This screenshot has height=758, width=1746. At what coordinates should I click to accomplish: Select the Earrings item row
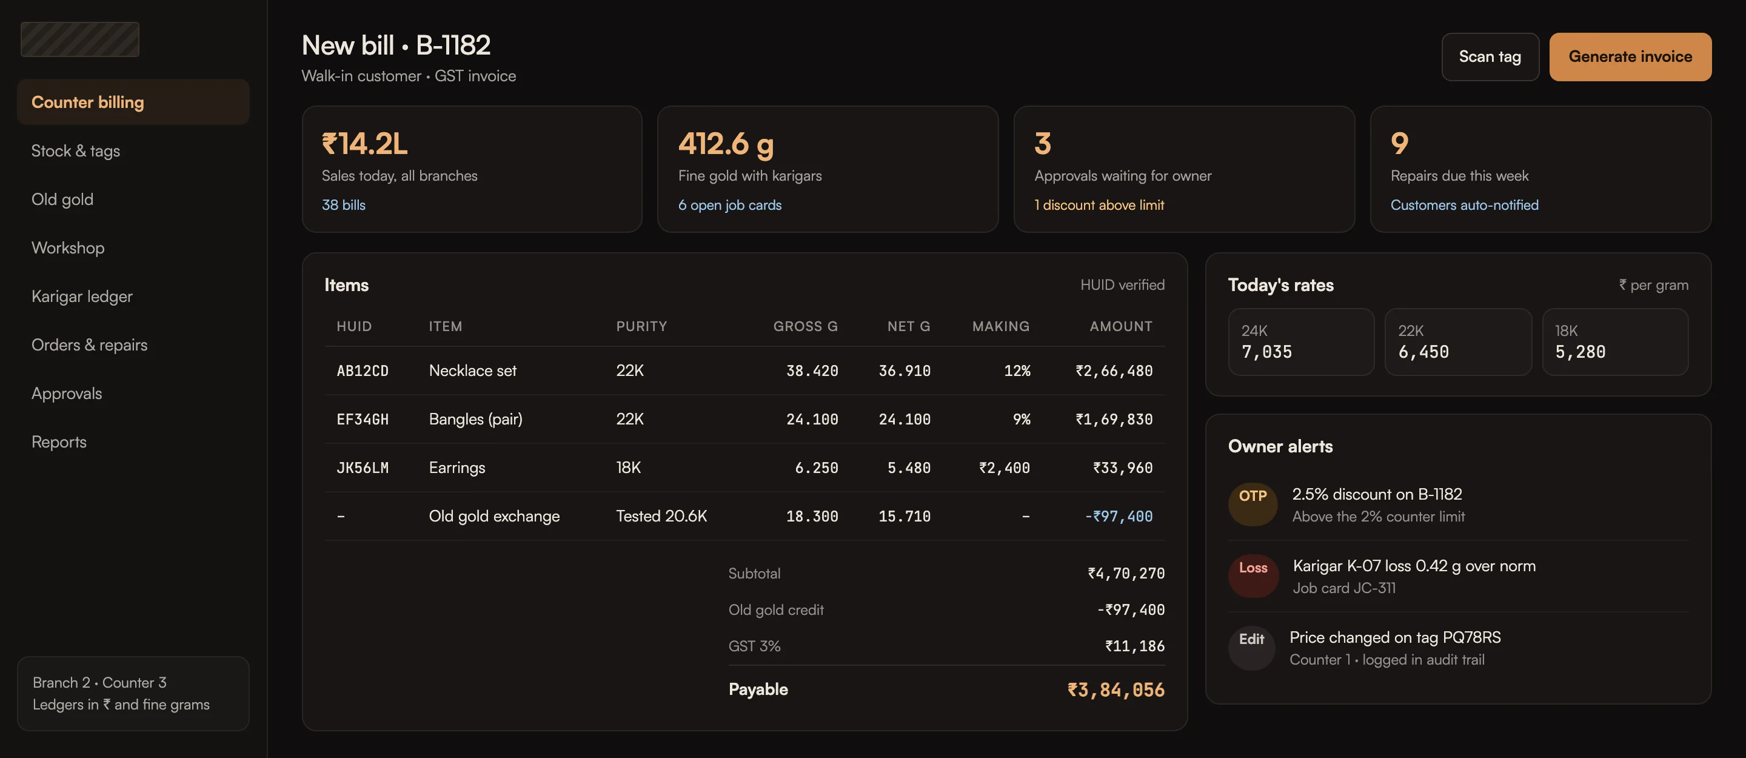(744, 468)
